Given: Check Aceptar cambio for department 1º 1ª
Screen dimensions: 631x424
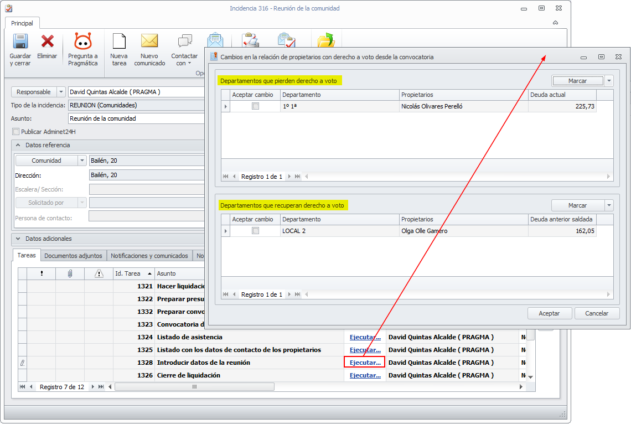Looking at the screenshot, I should 255,106.
